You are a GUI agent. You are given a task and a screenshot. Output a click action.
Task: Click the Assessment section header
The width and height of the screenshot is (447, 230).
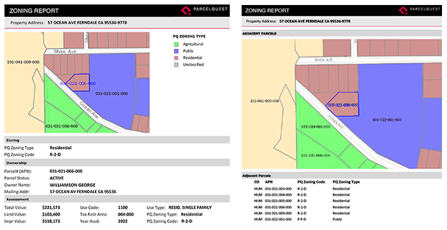[x=117, y=199]
